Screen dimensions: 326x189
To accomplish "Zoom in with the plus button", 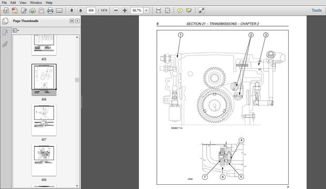I will (125, 10).
